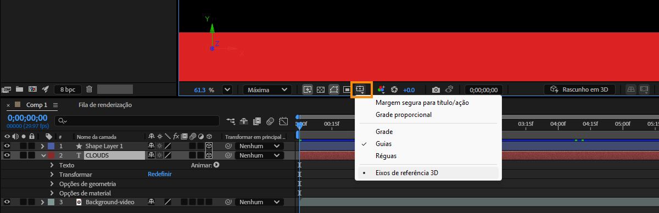The height and width of the screenshot is (213, 659).
Task: Hide the Shape Layer 1 eye icon
Action: pos(7,146)
